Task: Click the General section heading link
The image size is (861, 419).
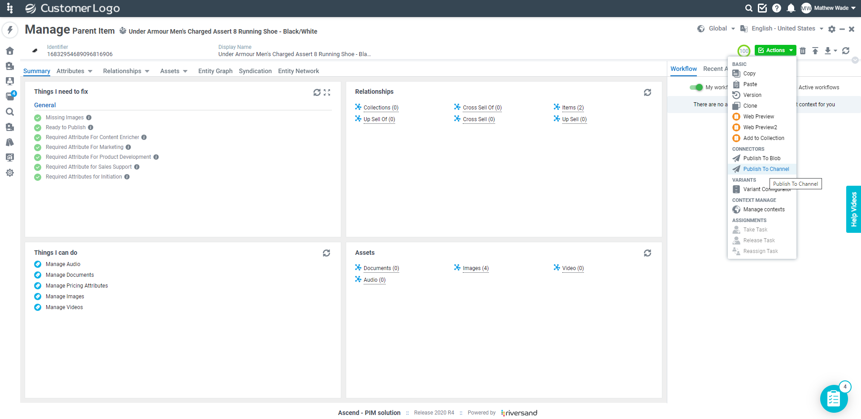Action: (45, 105)
